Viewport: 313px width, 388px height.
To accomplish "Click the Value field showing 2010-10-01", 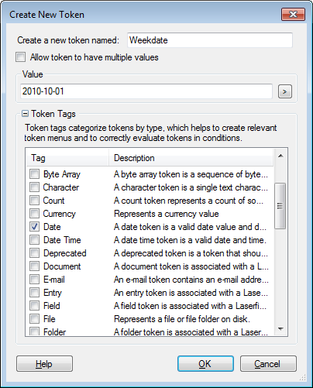I will 146,91.
